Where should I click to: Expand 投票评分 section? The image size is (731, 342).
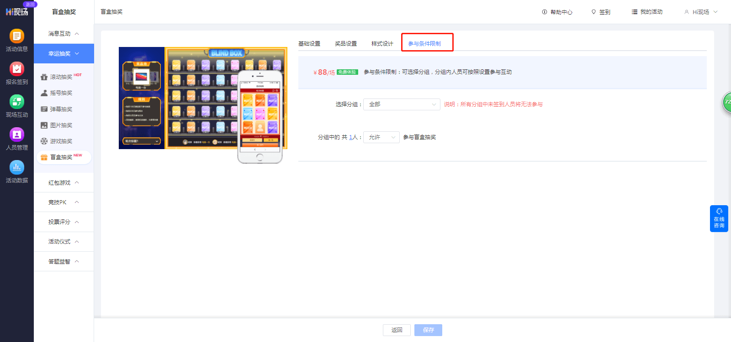click(64, 222)
